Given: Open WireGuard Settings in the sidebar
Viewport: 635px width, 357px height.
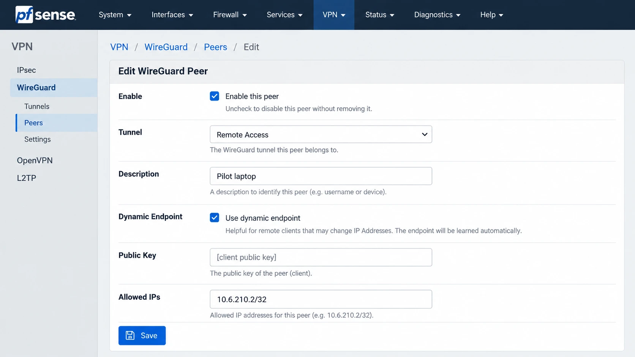Looking at the screenshot, I should (38, 139).
